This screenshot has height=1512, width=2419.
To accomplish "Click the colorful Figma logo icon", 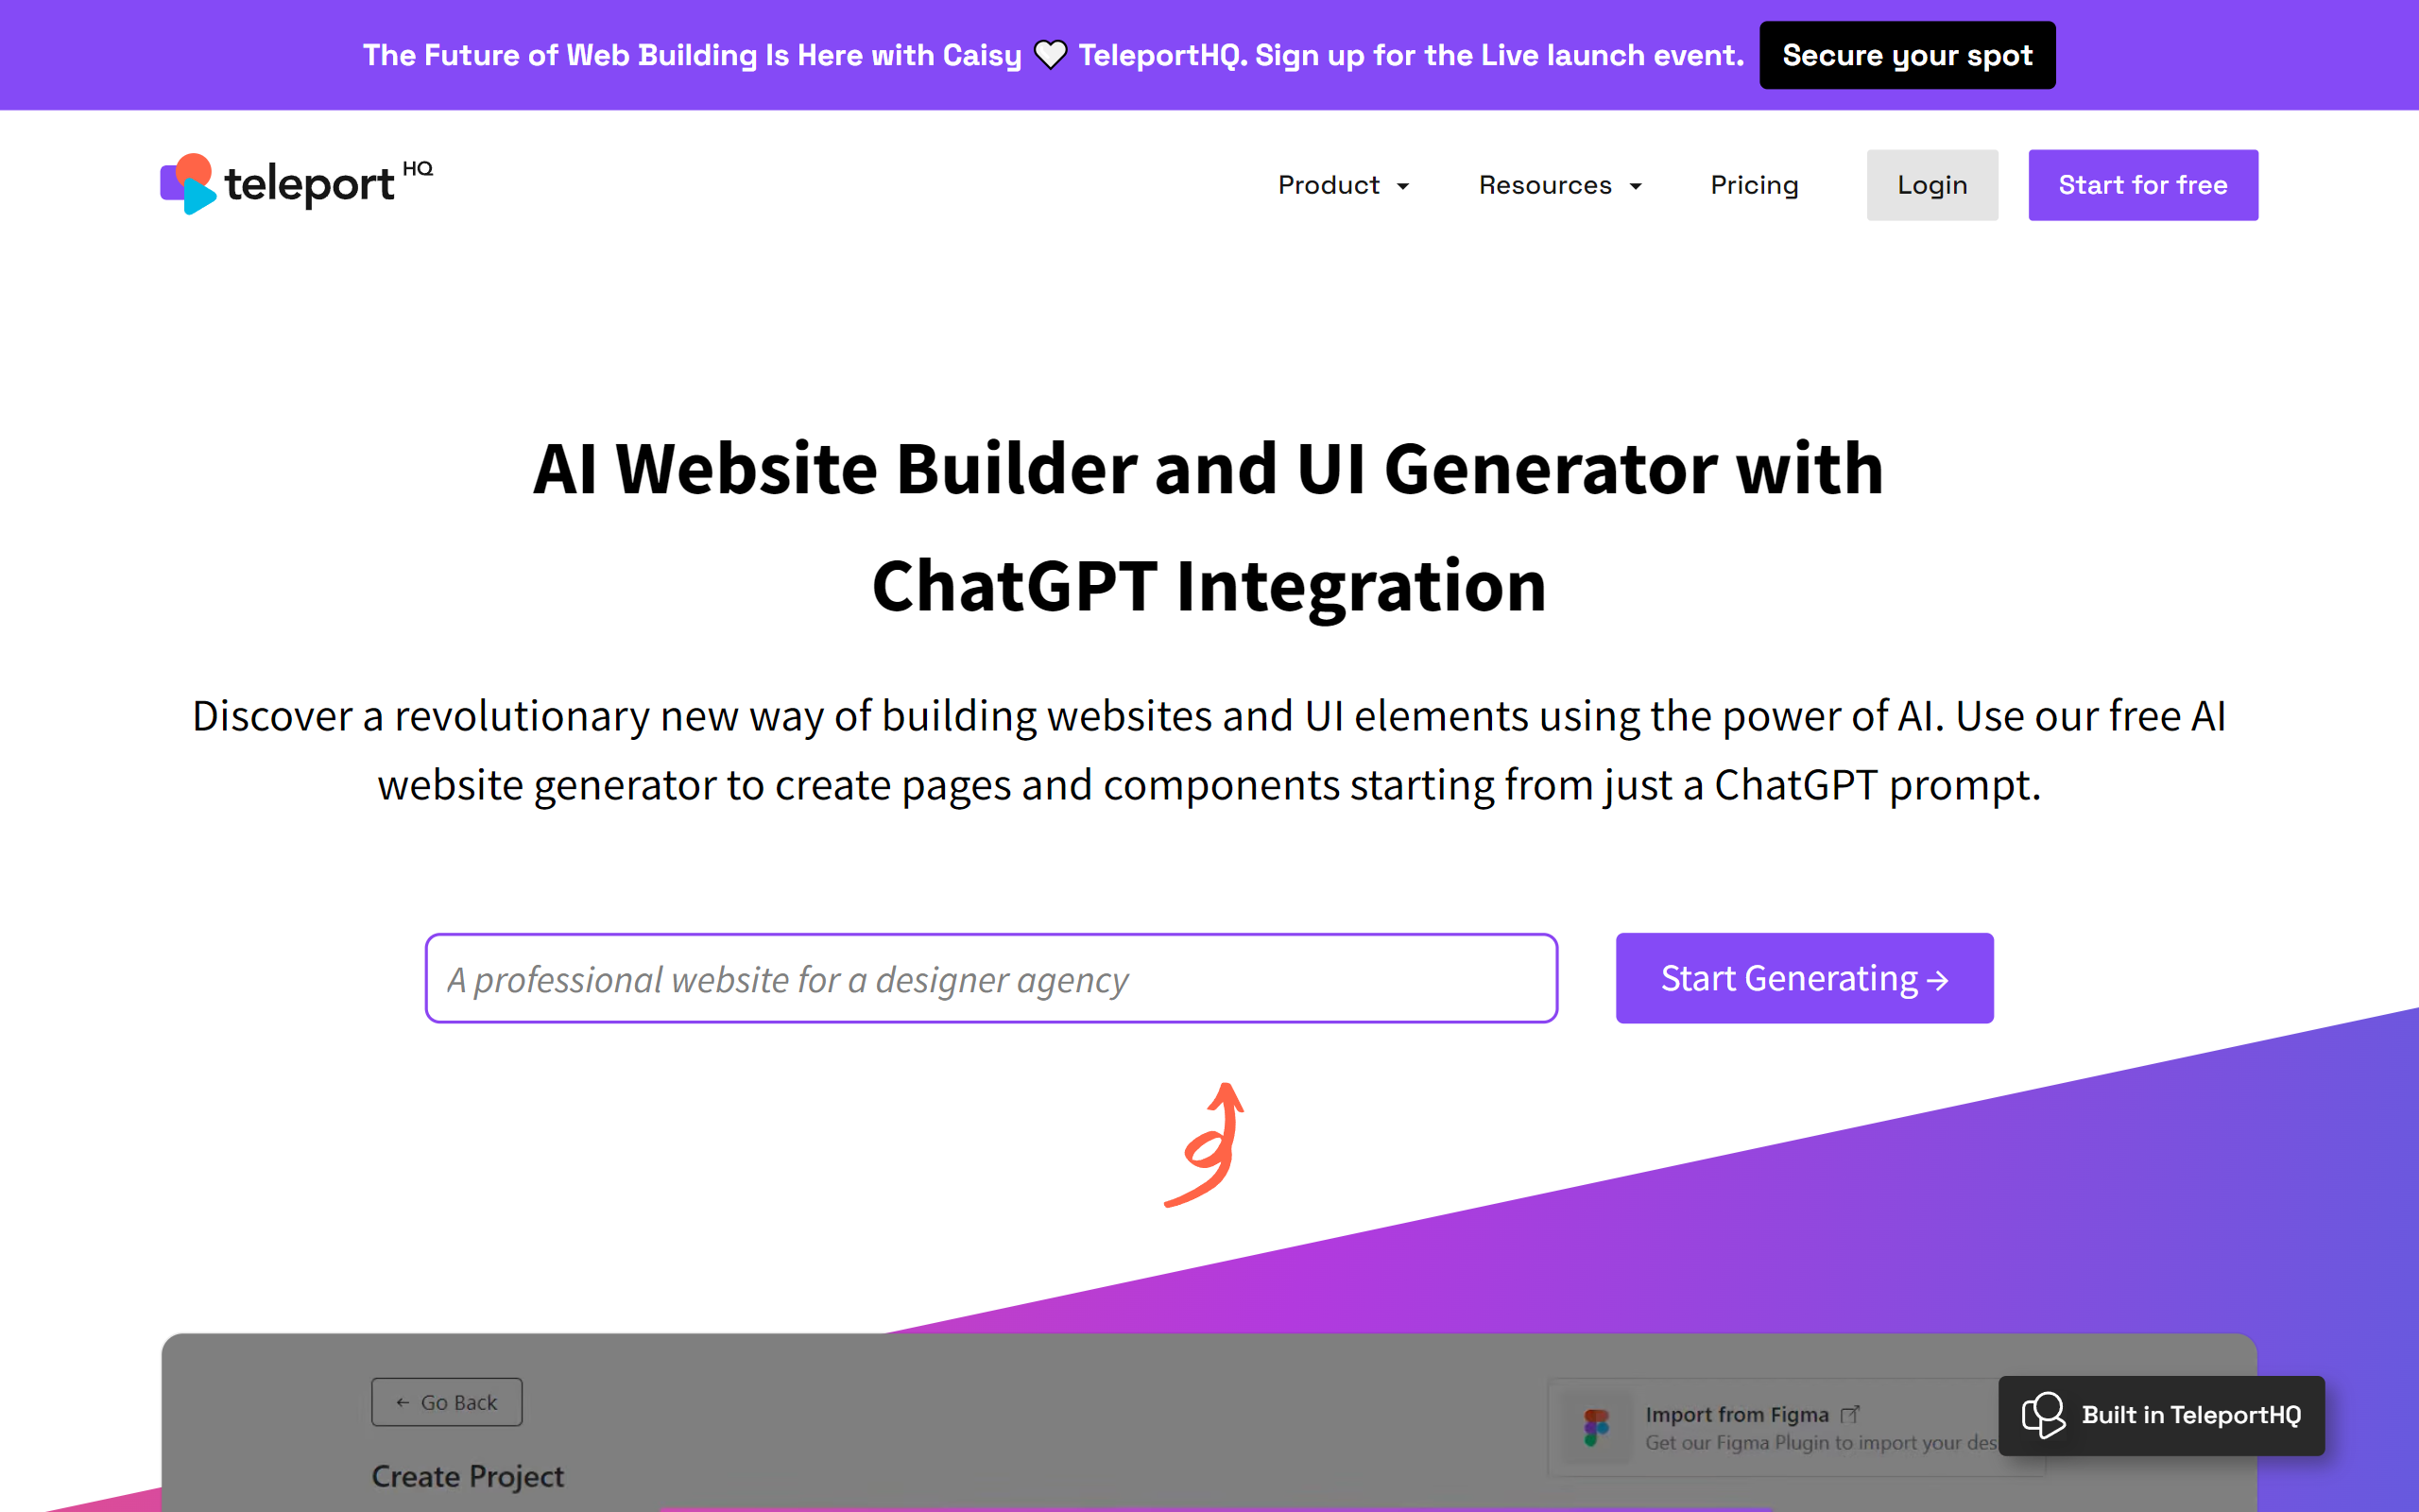I will [x=1595, y=1423].
